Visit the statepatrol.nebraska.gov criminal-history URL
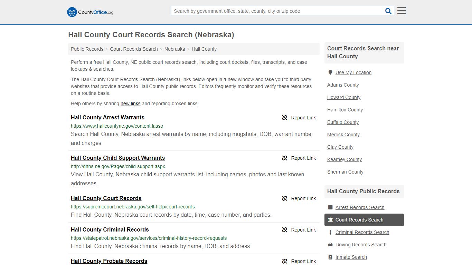This screenshot has width=472, height=265. (149, 238)
